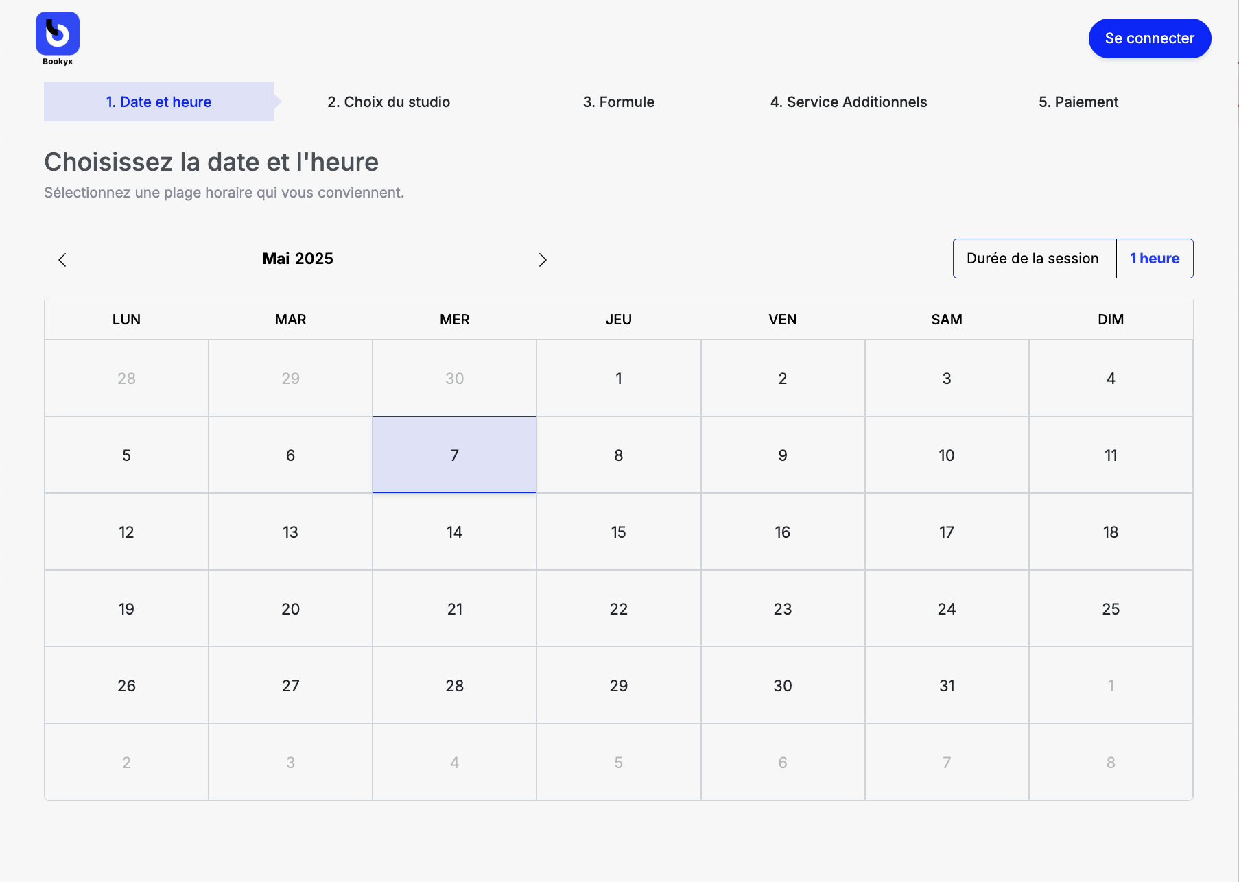Click the Se connecter button
This screenshot has height=882, width=1239.
[1149, 38]
